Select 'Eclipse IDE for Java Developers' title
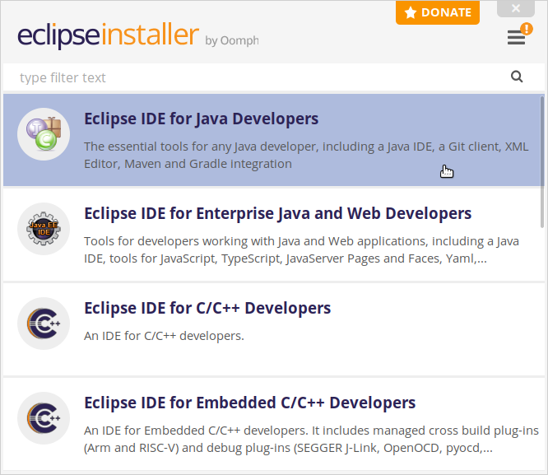Screen dimensions: 548x475 [x=201, y=119]
